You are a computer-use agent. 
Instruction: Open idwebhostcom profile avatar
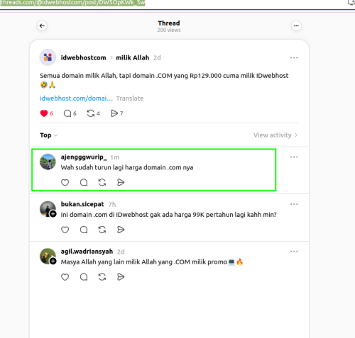pyautogui.click(x=48, y=57)
